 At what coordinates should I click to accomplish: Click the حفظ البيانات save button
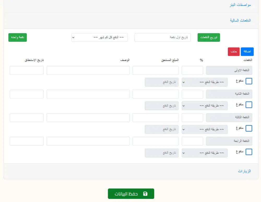click(x=131, y=194)
